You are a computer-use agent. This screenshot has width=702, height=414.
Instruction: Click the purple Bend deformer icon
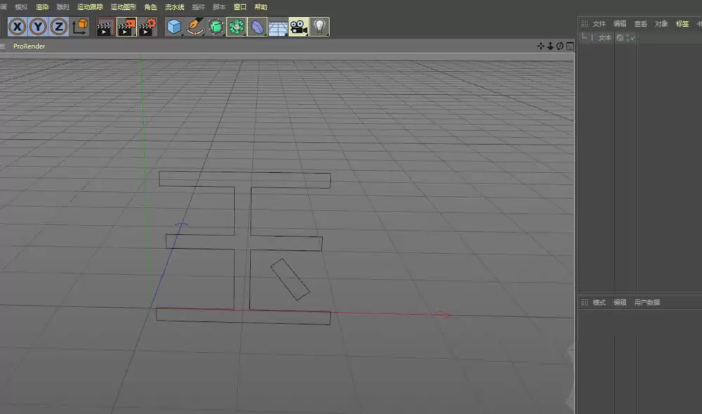pyautogui.click(x=256, y=26)
